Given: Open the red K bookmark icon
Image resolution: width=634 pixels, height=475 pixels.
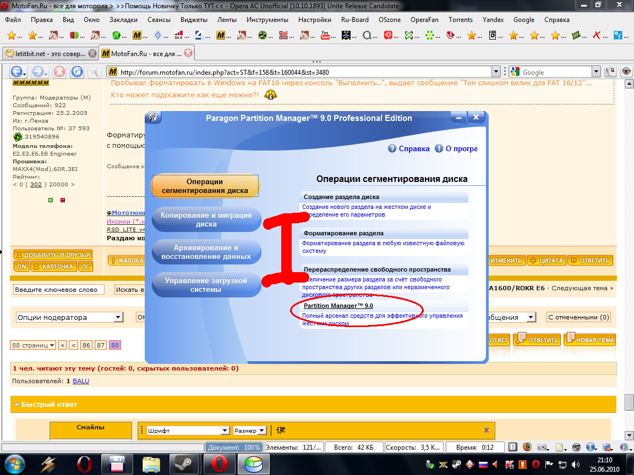Looking at the screenshot, I should pos(597,36).
